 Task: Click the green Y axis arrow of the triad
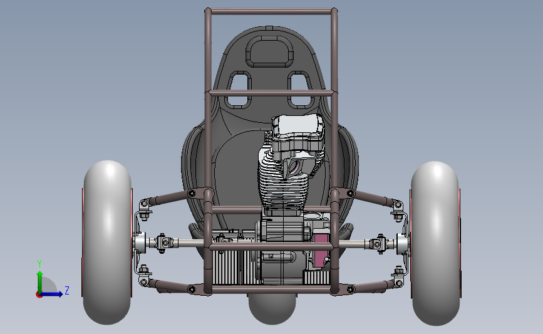click(40, 281)
